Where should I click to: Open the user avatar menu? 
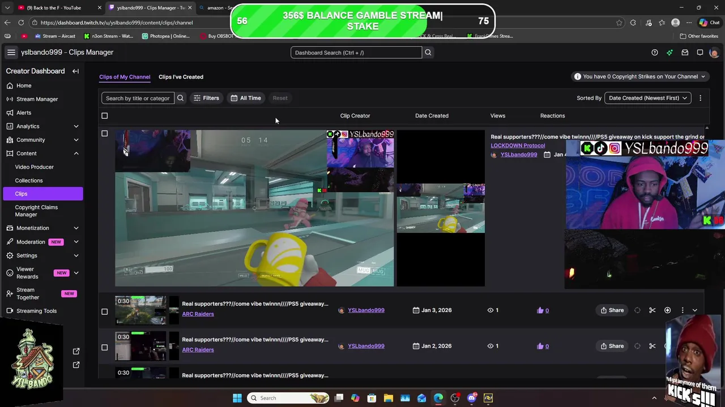click(x=714, y=53)
